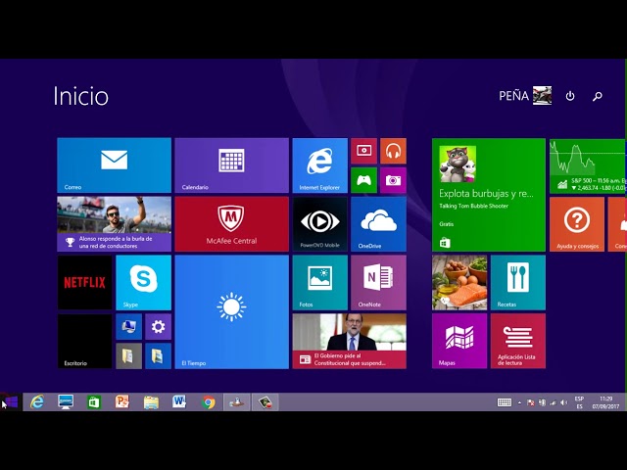Open the Fotos tile
This screenshot has height=470, width=627.
click(320, 283)
